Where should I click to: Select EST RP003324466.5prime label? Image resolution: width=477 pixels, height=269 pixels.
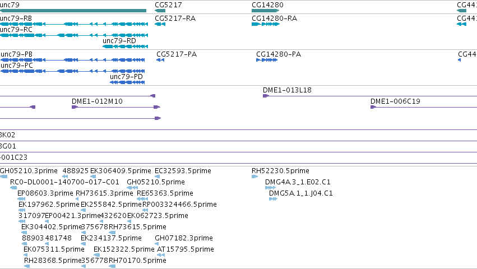coord(179,205)
